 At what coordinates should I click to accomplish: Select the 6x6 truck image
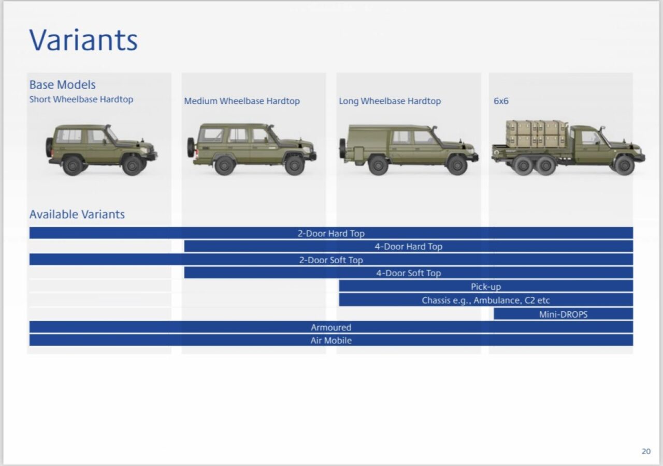tap(568, 148)
